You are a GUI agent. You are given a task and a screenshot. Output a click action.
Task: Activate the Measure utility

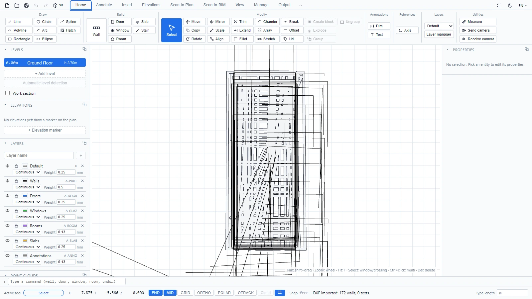478,22
